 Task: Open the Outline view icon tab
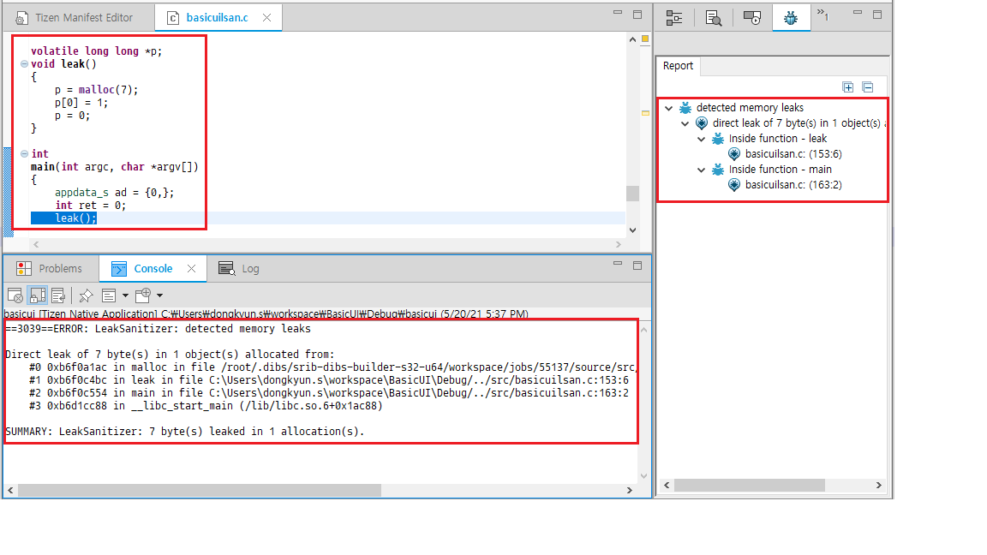pyautogui.click(x=674, y=17)
